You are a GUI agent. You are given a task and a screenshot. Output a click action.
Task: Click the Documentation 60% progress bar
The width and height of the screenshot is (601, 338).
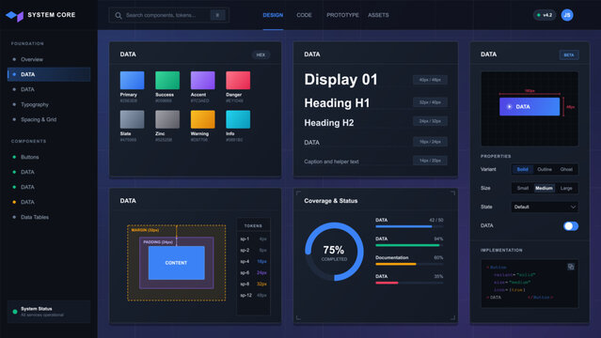pos(409,264)
